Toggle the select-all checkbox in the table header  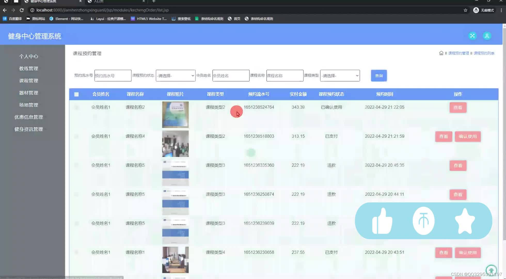point(76,94)
